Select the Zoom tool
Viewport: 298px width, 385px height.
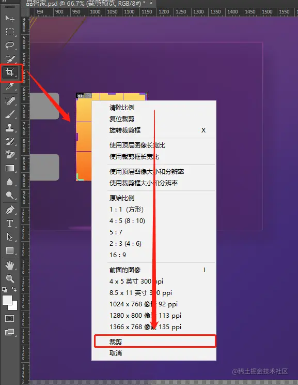[10, 279]
